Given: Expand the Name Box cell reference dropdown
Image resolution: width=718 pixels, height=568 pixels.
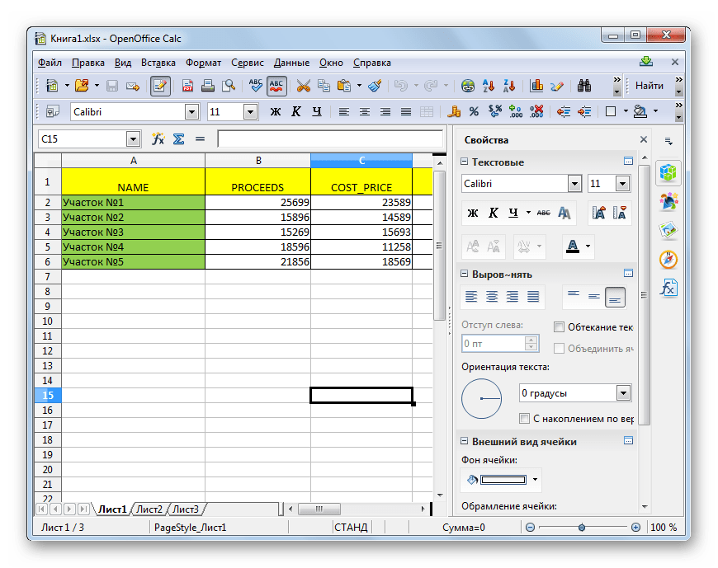Looking at the screenshot, I should [x=133, y=139].
